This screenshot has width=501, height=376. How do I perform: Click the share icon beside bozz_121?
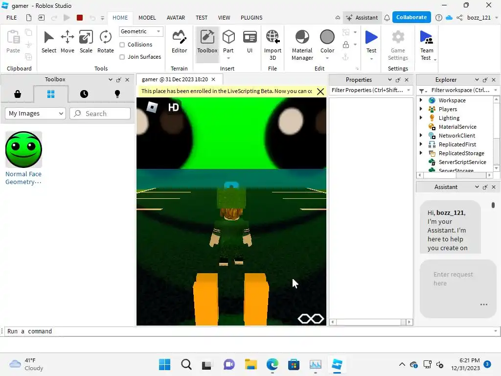[459, 18]
